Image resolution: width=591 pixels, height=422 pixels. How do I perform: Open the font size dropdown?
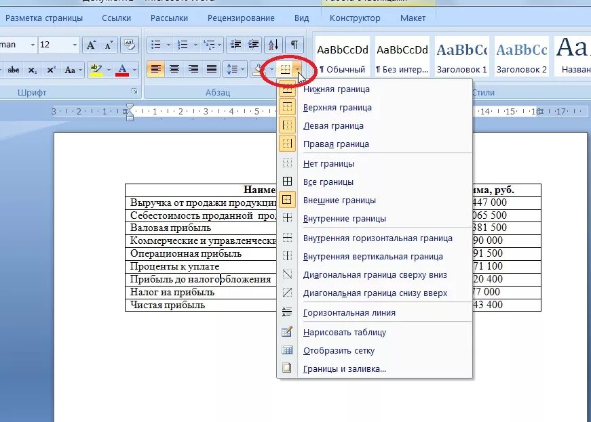click(x=75, y=45)
